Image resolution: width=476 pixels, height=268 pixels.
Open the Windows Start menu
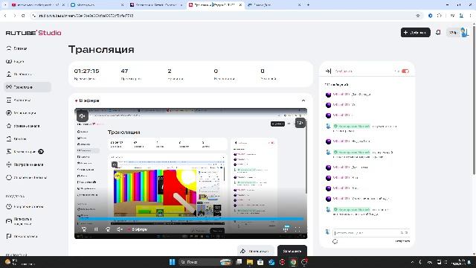[x=172, y=262]
